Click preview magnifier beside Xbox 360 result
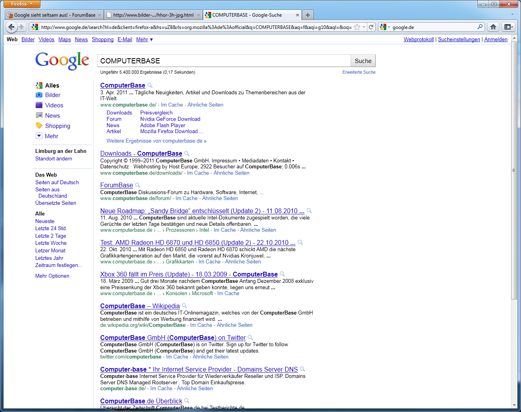 pos(282,275)
